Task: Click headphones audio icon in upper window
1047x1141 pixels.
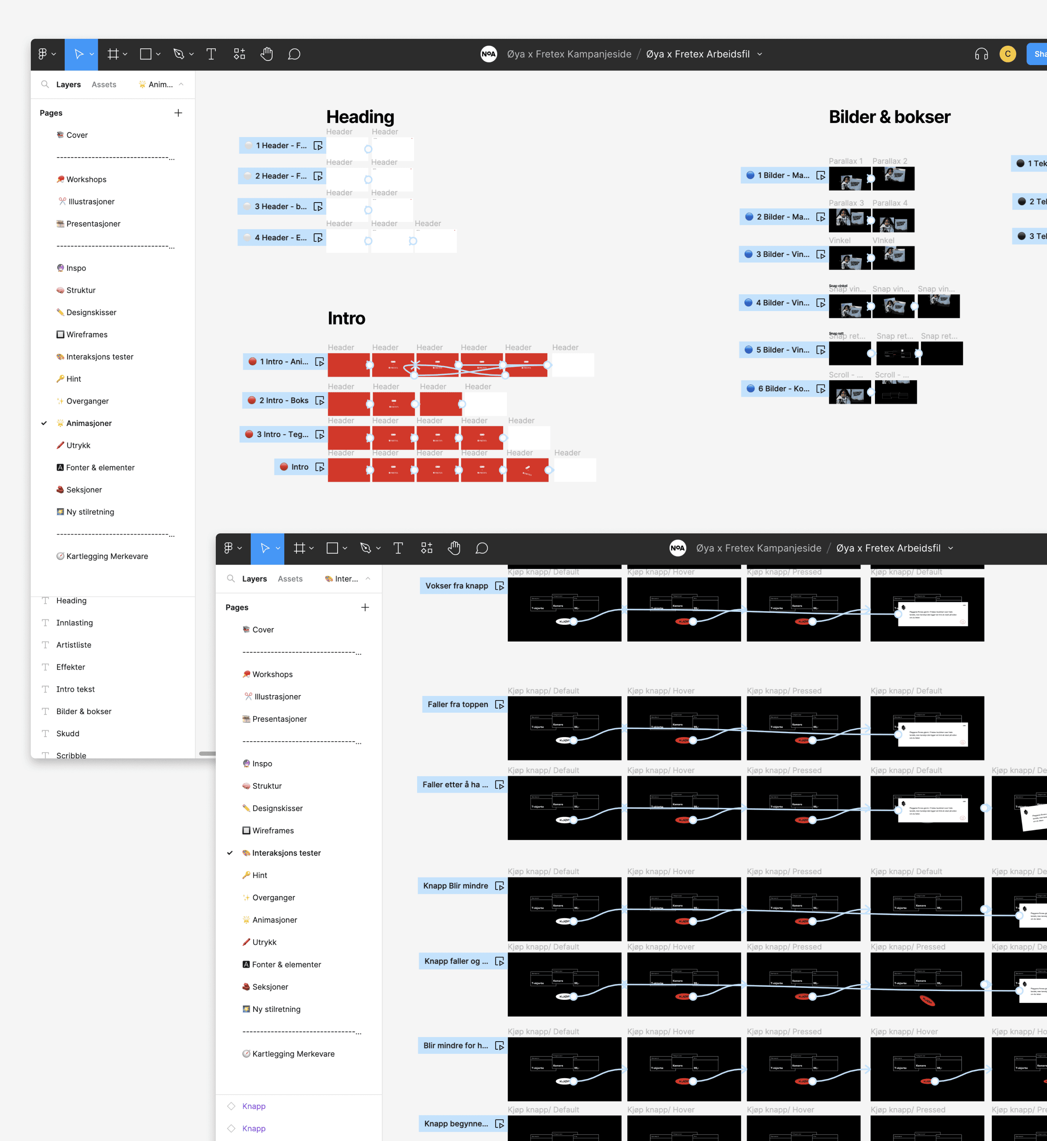Action: (x=981, y=54)
